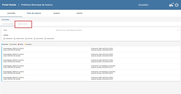Click the yellow Cancelado legend swatch

pyautogui.click(x=25, y=44)
